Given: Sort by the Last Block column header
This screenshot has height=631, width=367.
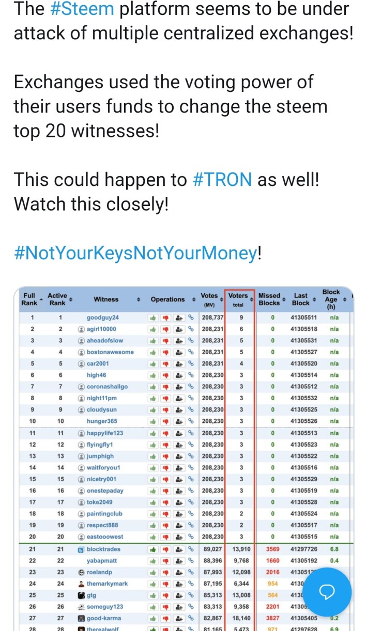Looking at the screenshot, I should point(303,299).
